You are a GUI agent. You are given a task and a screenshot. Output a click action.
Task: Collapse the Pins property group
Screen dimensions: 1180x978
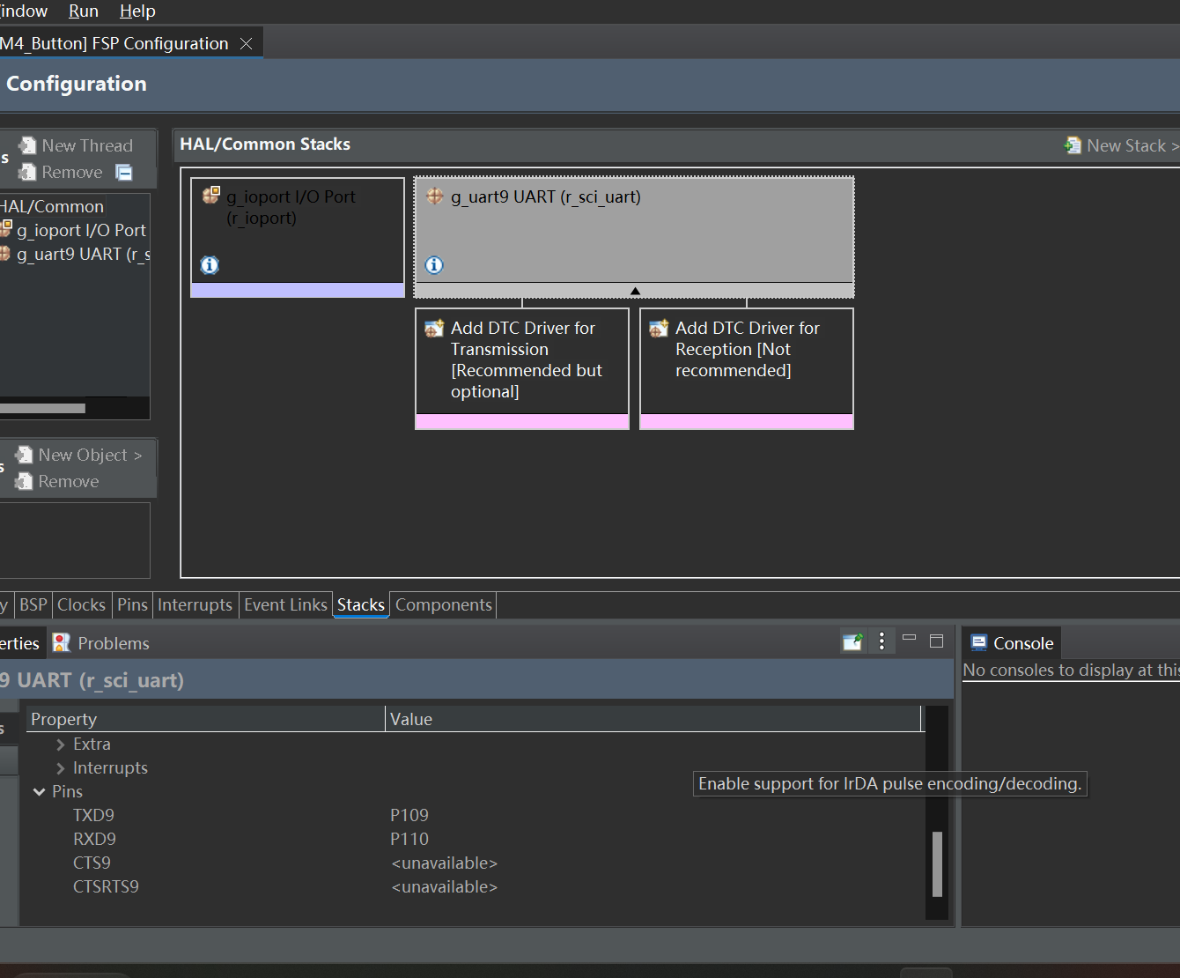coord(39,792)
